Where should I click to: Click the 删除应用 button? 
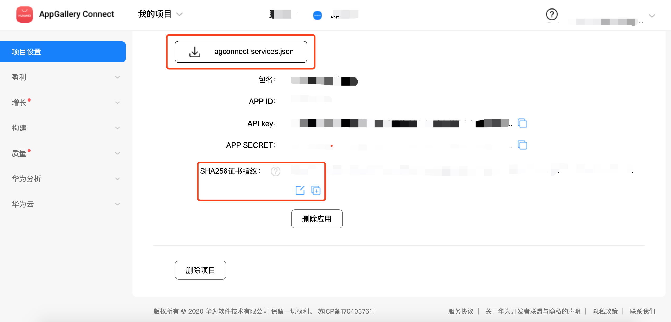317,219
